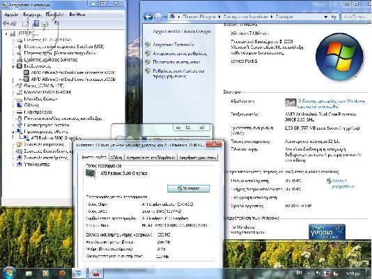372x279 pixels.
Task: Click the Οθόνες monitor category icon
Action: 20,105
